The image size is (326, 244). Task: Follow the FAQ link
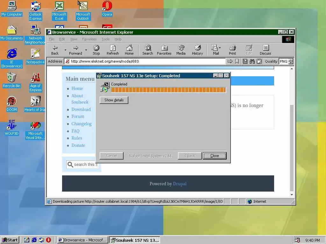click(75, 131)
